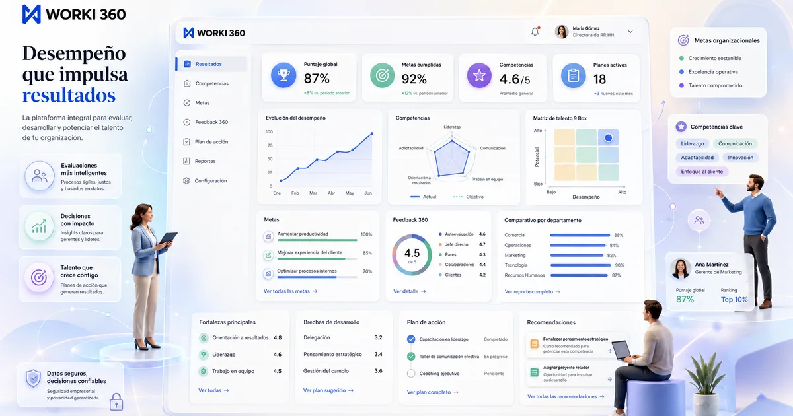Click the WORKI 360 dashboard logo
This screenshot has width=793, height=416.
pos(214,33)
